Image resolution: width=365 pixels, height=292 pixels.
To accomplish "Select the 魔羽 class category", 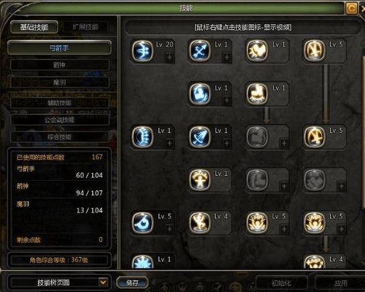I will 59,82.
